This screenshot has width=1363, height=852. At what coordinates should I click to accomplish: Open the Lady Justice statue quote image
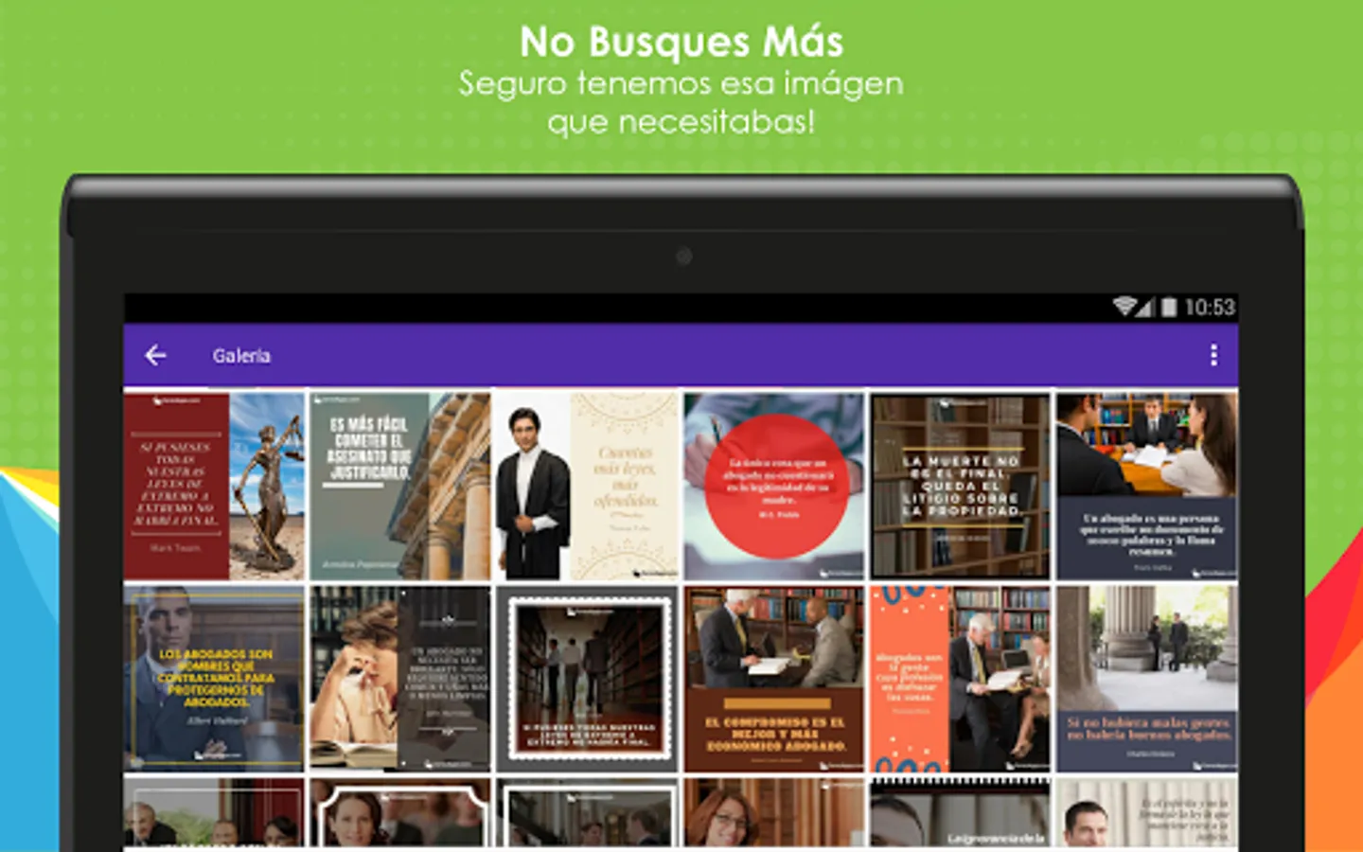point(214,487)
